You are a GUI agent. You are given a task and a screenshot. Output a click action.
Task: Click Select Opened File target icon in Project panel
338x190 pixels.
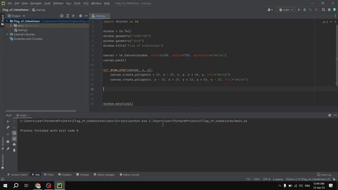pos(62,16)
